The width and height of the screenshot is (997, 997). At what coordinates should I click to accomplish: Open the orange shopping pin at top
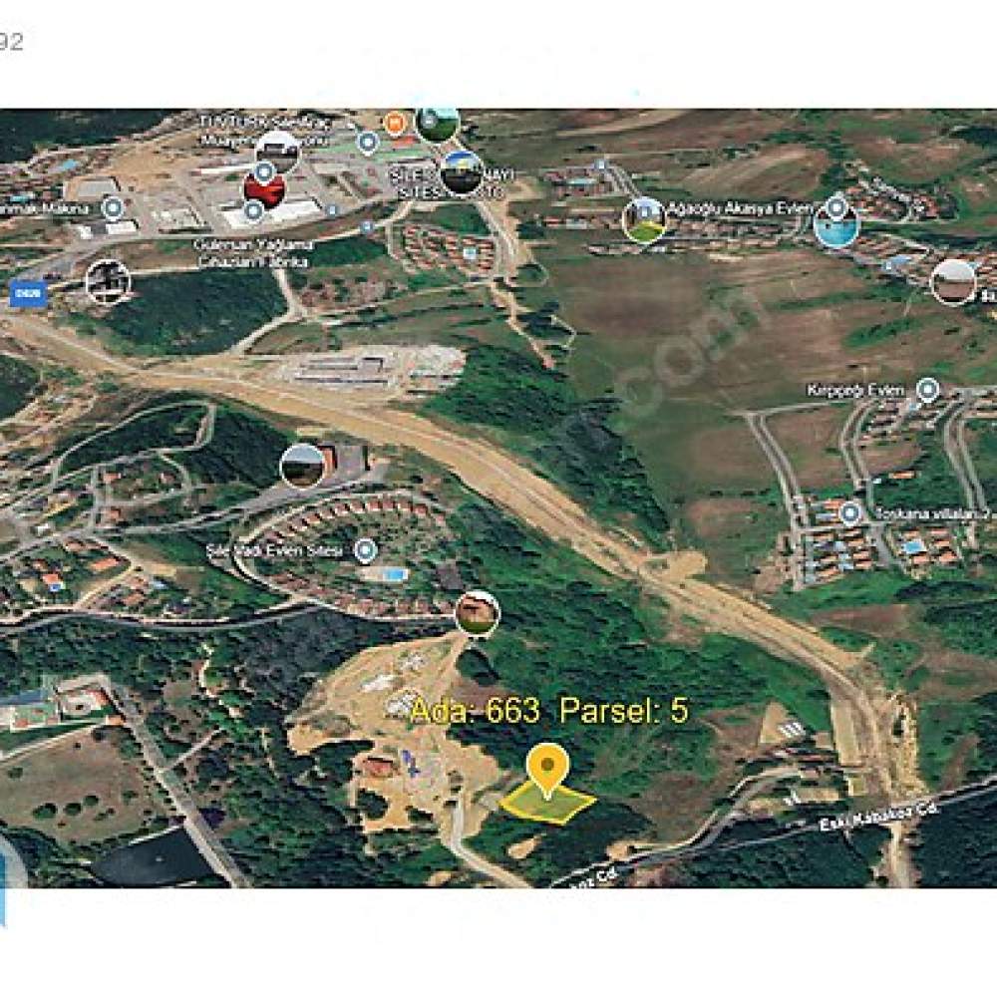click(x=394, y=122)
